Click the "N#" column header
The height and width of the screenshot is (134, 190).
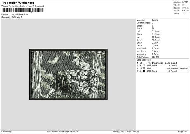coord(141,63)
